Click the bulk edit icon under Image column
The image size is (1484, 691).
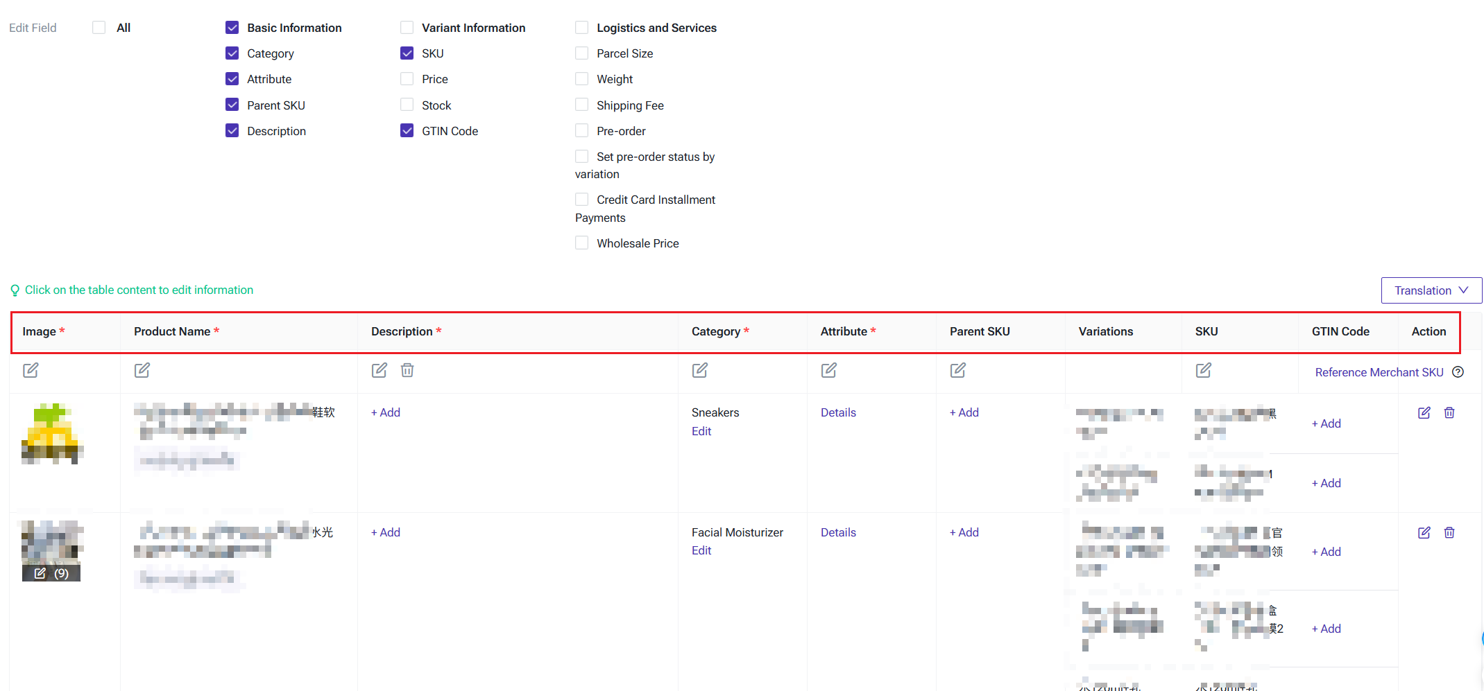31,370
